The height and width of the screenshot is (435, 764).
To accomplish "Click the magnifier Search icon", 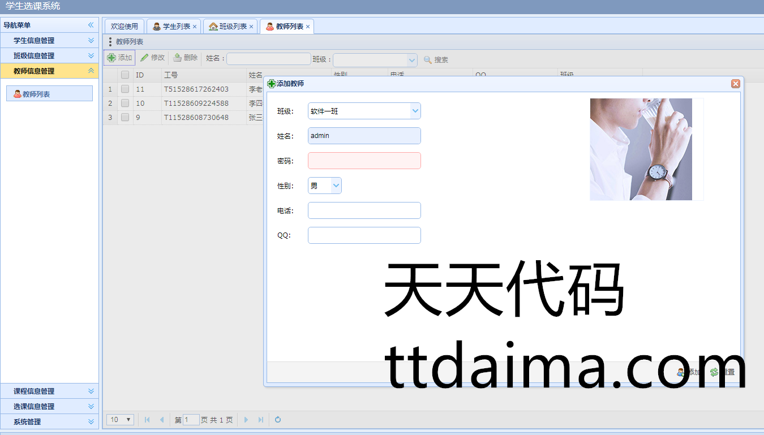I will 428,60.
